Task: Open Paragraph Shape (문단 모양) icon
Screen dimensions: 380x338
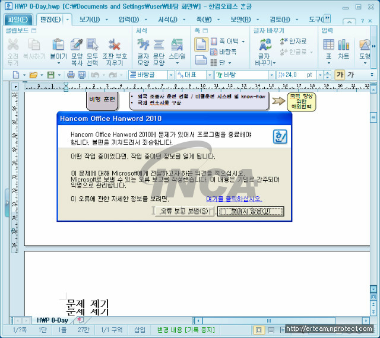Action: 159,44
